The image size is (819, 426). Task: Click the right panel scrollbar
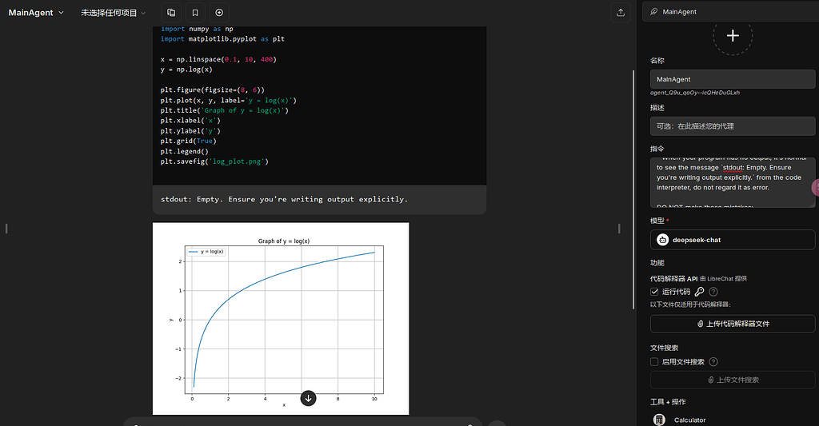click(x=633, y=189)
